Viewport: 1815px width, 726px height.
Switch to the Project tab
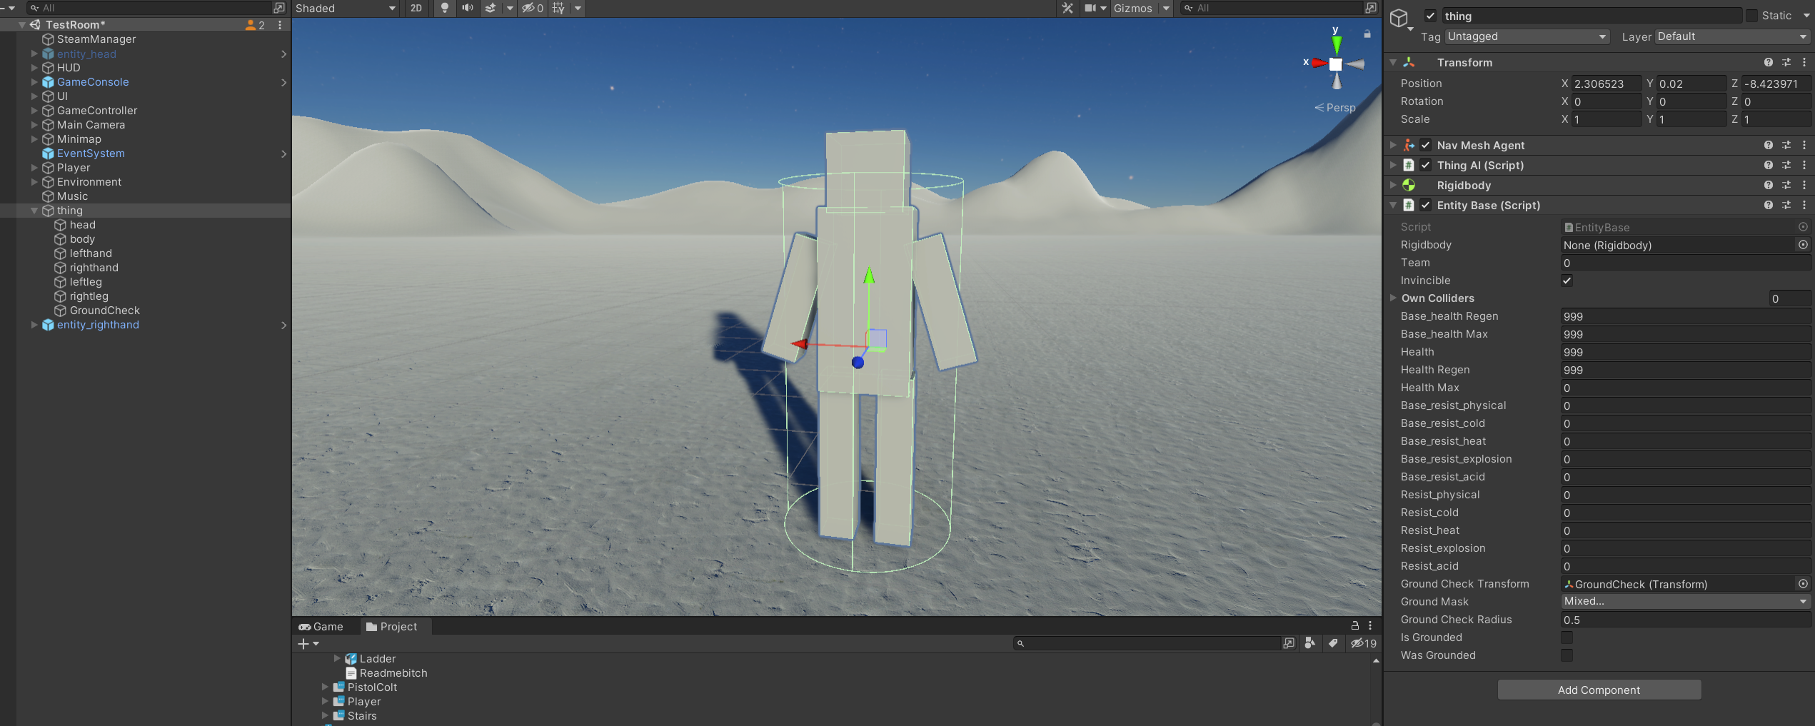click(x=391, y=626)
